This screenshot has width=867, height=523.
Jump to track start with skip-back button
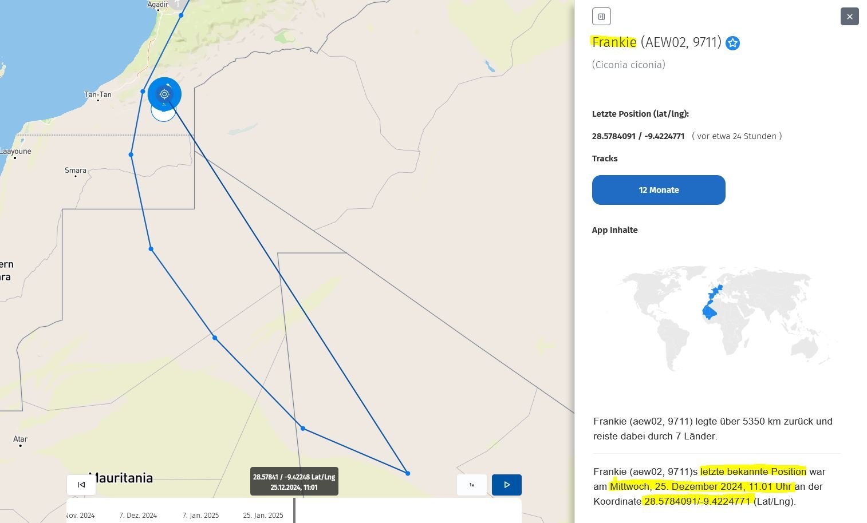click(81, 485)
